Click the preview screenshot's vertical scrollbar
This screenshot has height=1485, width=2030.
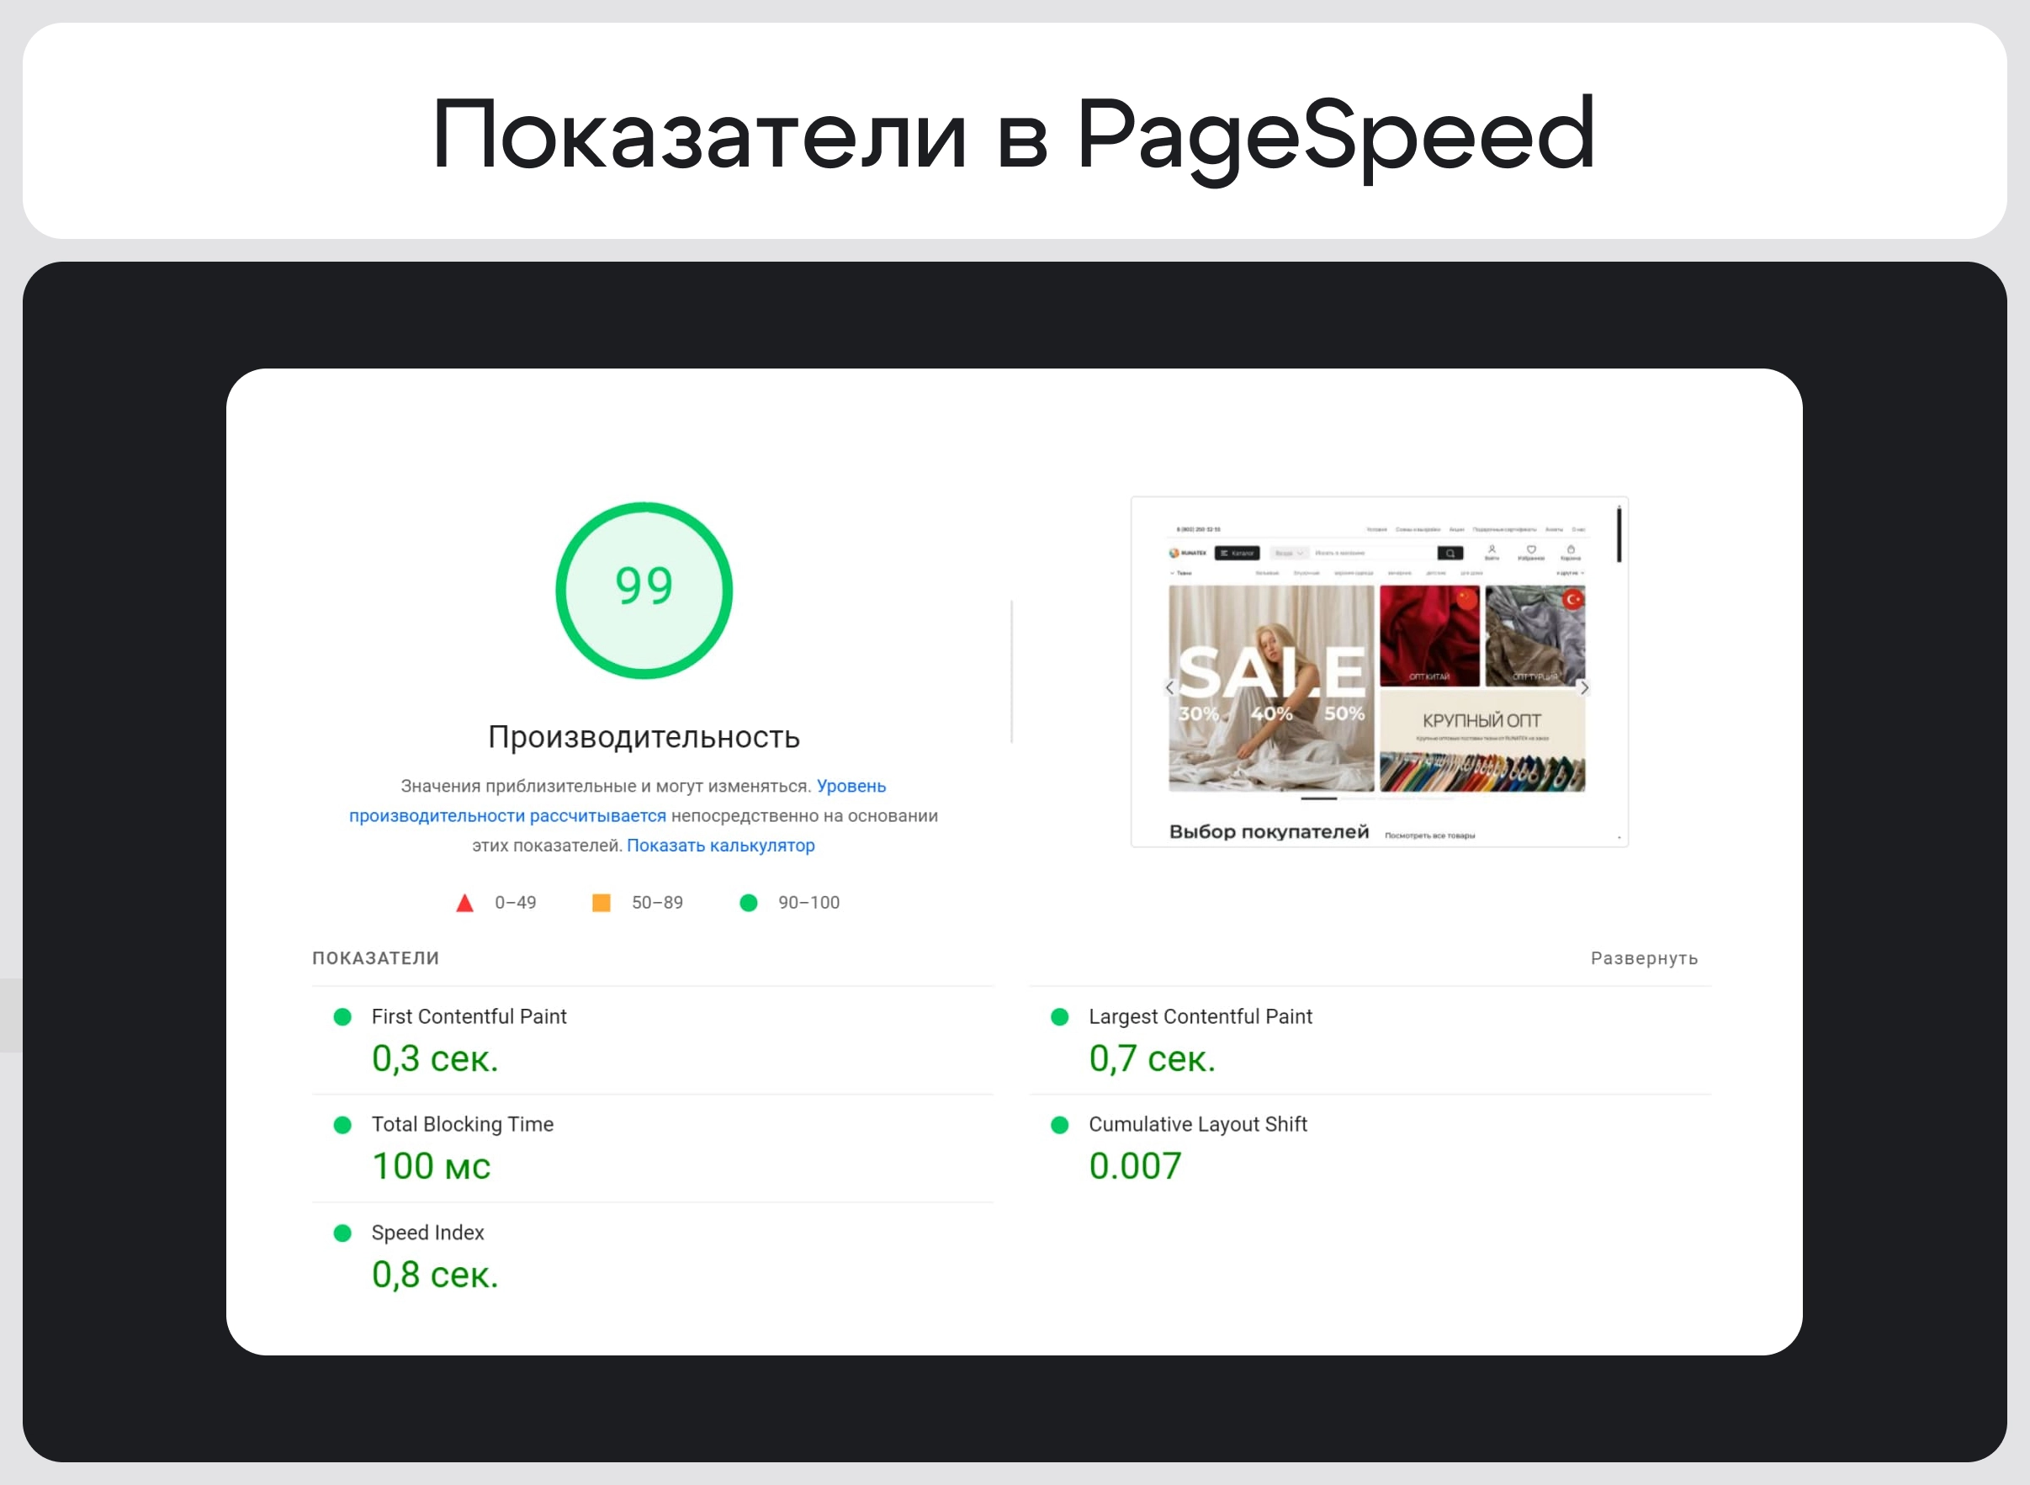pos(1619,535)
